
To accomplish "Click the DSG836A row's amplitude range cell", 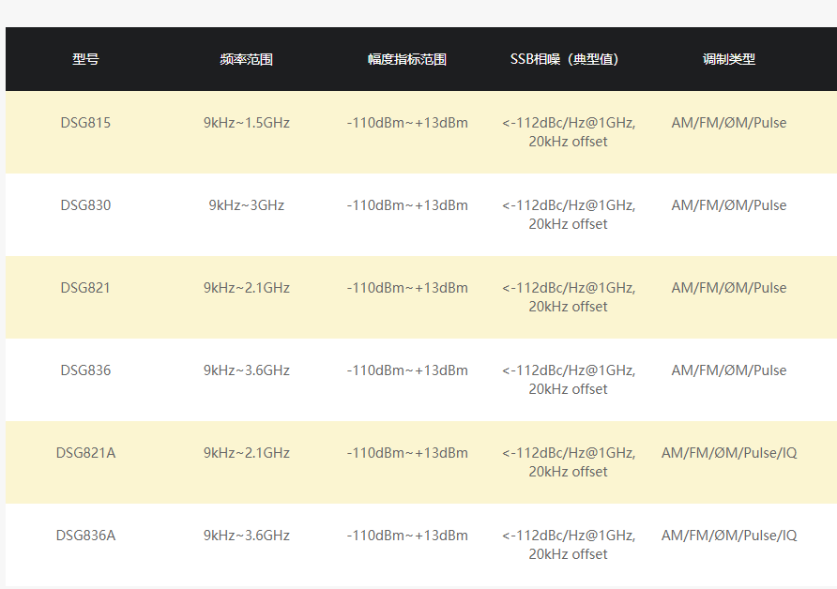I will coord(406,536).
